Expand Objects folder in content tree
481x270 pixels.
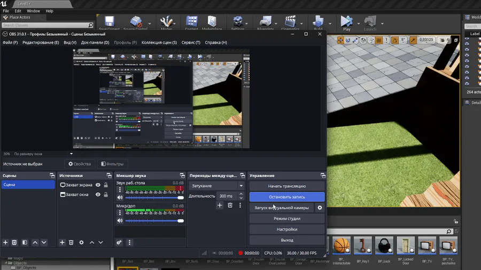pyautogui.click(x=6, y=263)
